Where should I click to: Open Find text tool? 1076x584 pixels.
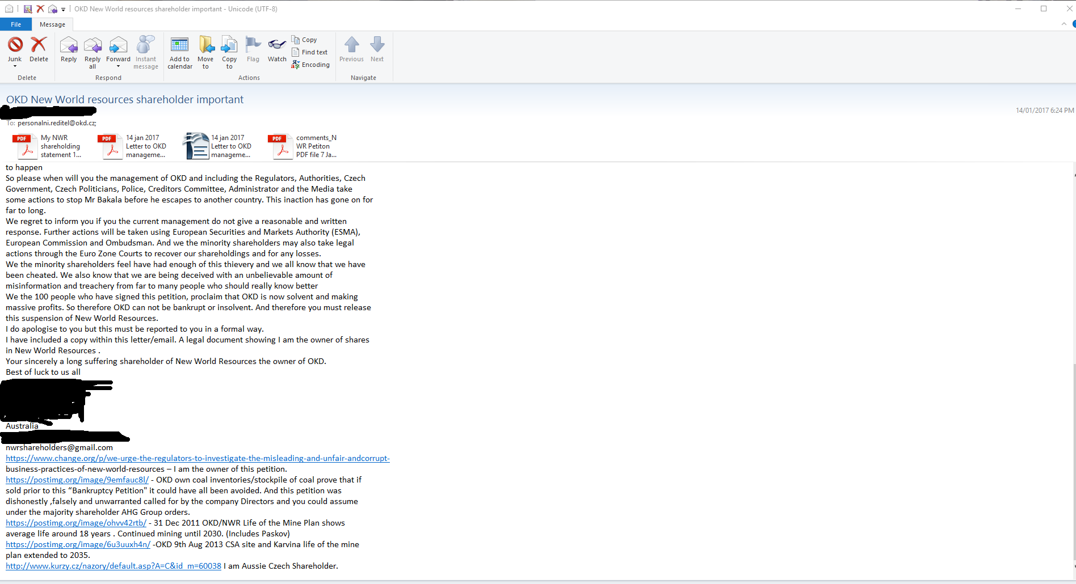pos(309,52)
